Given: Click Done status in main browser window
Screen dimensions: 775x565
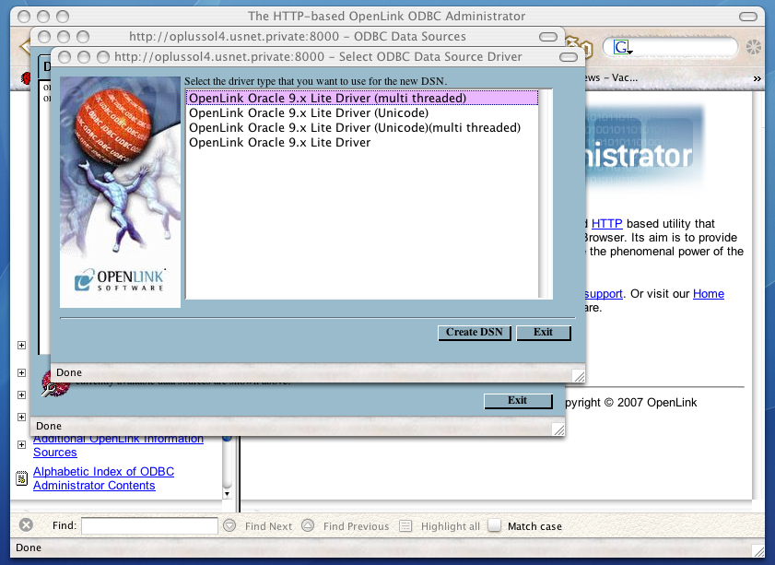Looking at the screenshot, I should pyautogui.click(x=29, y=547).
